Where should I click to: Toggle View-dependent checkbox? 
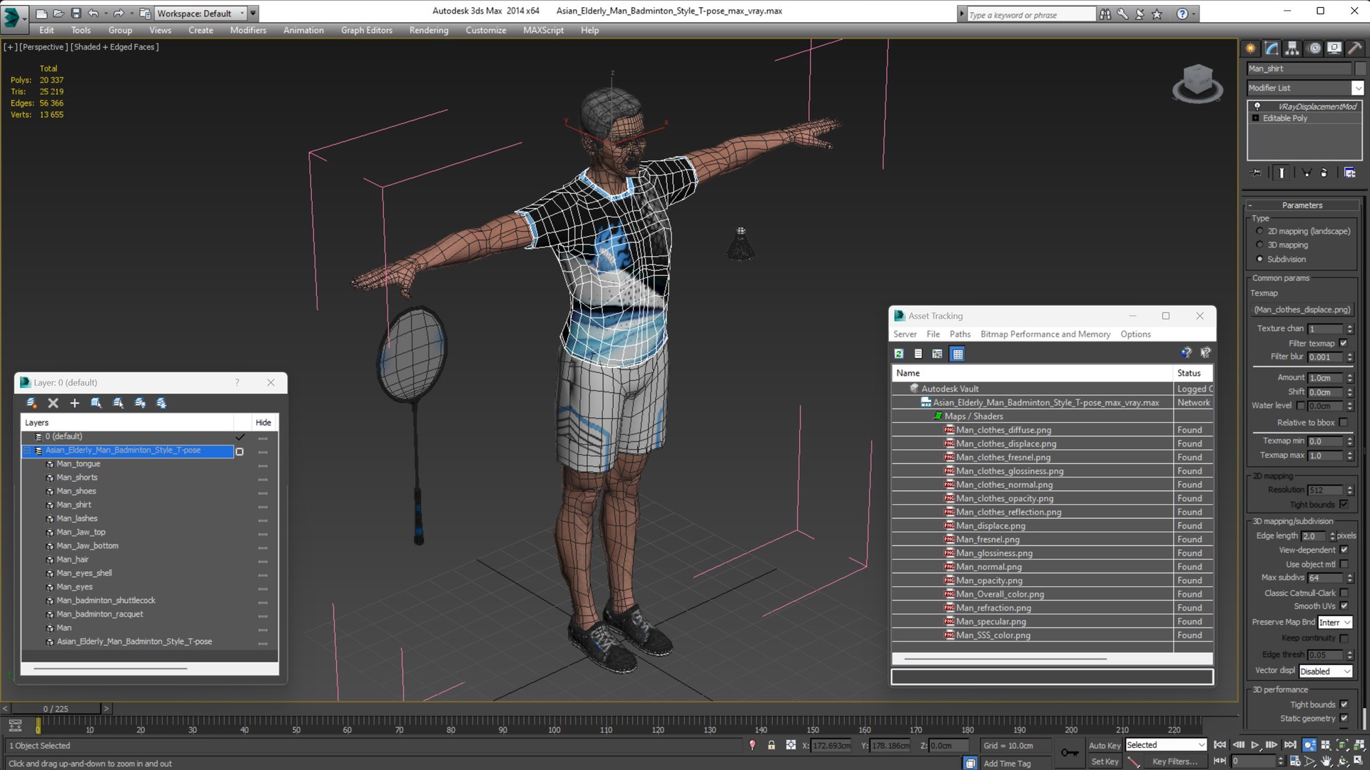(1344, 550)
